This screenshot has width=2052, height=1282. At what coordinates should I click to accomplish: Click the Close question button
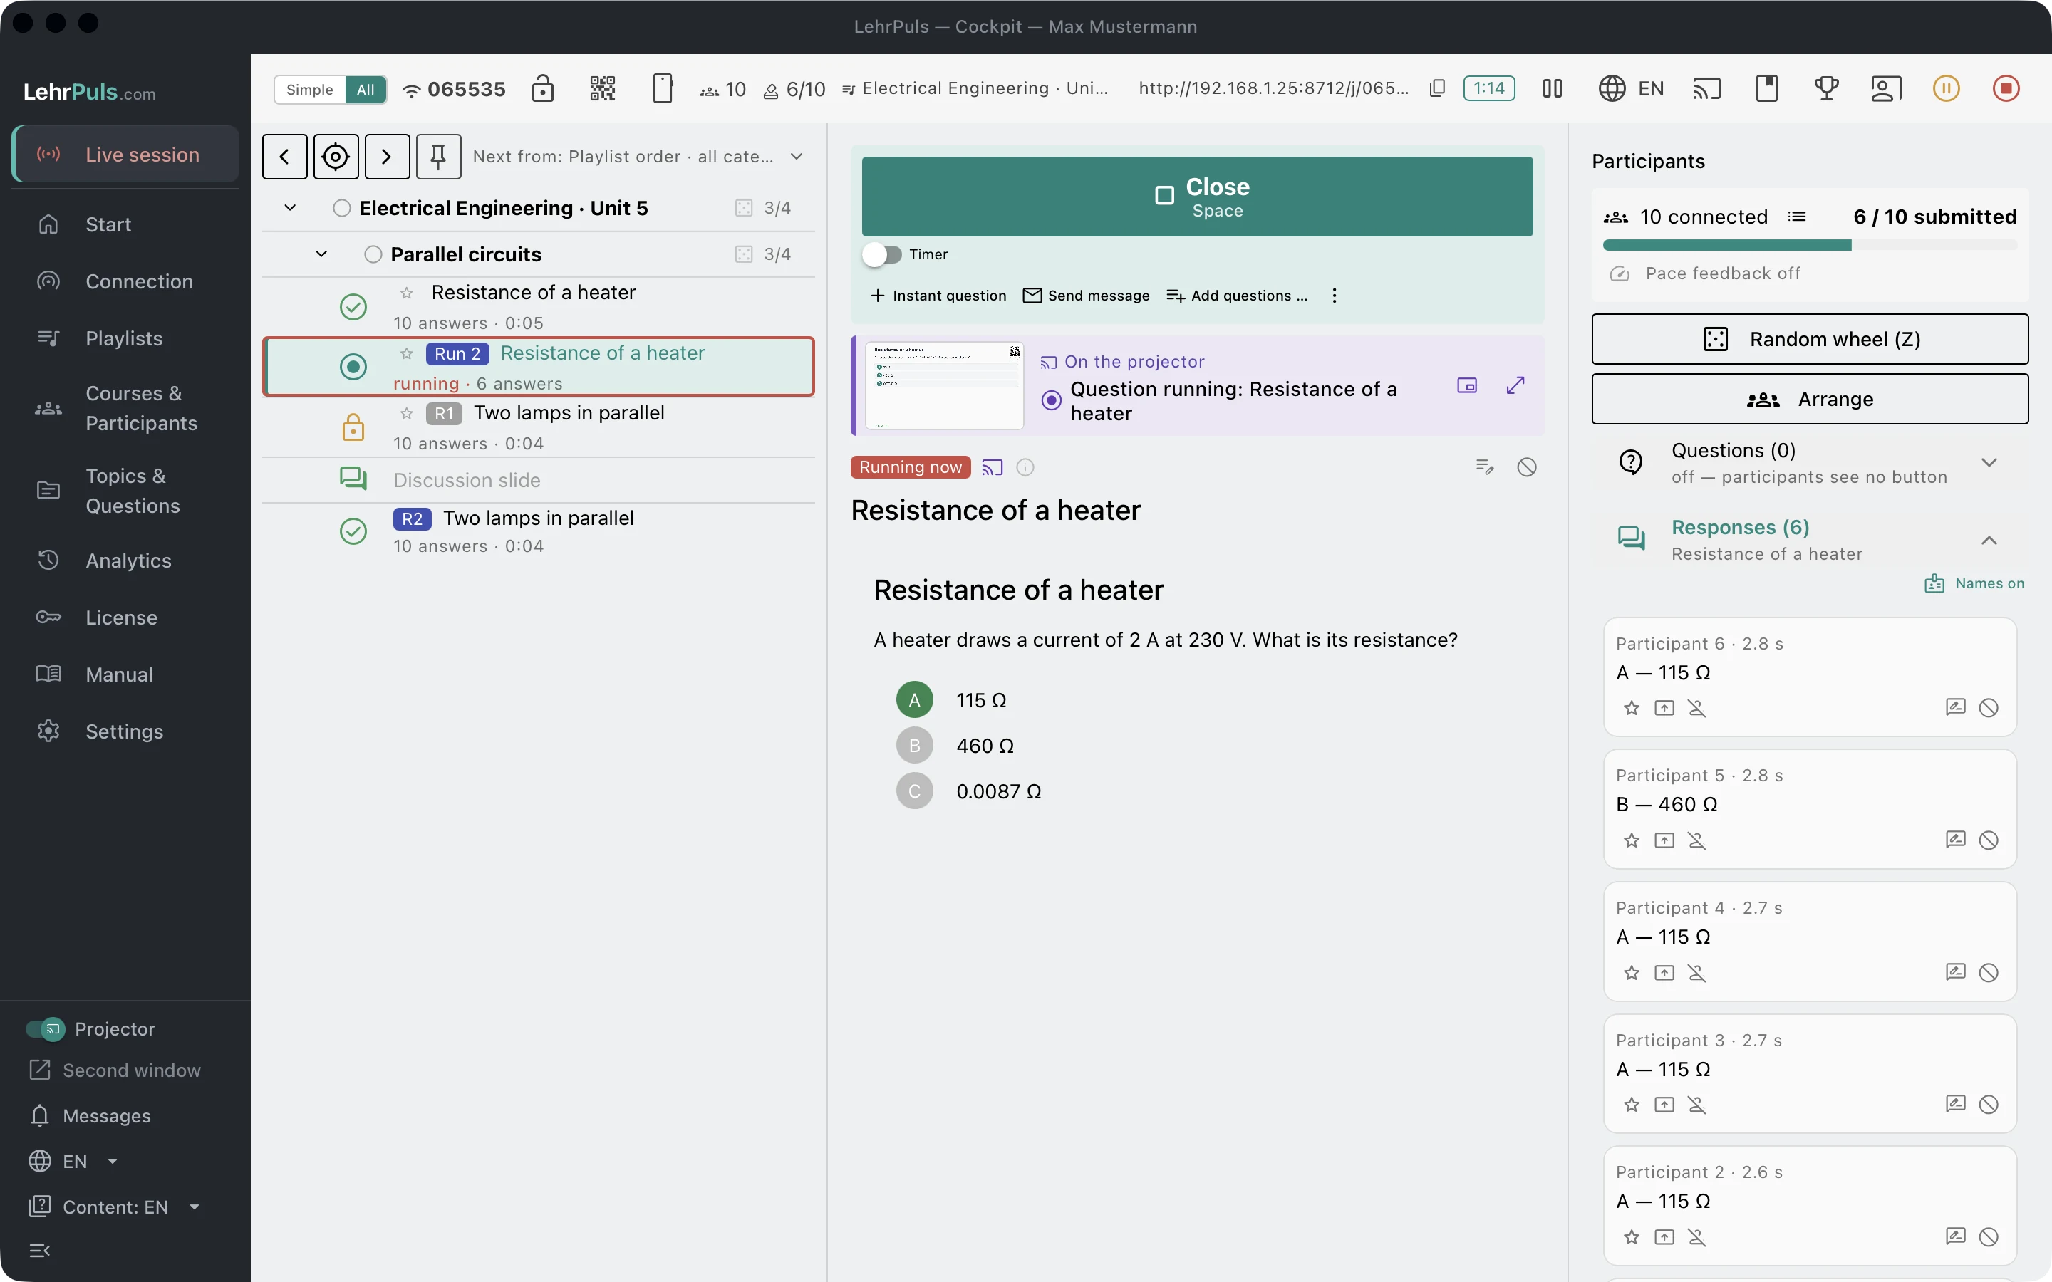(x=1197, y=196)
